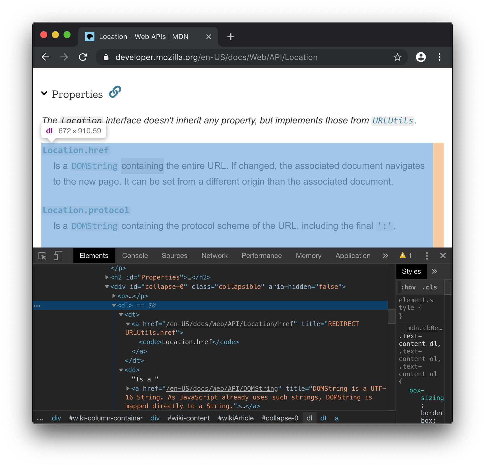Screen dimensions: 485x467
Task: Reload the page with the refresh icon
Action: pyautogui.click(x=83, y=57)
